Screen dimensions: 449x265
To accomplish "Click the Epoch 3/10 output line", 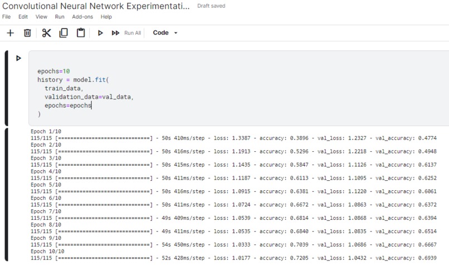I will pyautogui.click(x=46, y=158).
